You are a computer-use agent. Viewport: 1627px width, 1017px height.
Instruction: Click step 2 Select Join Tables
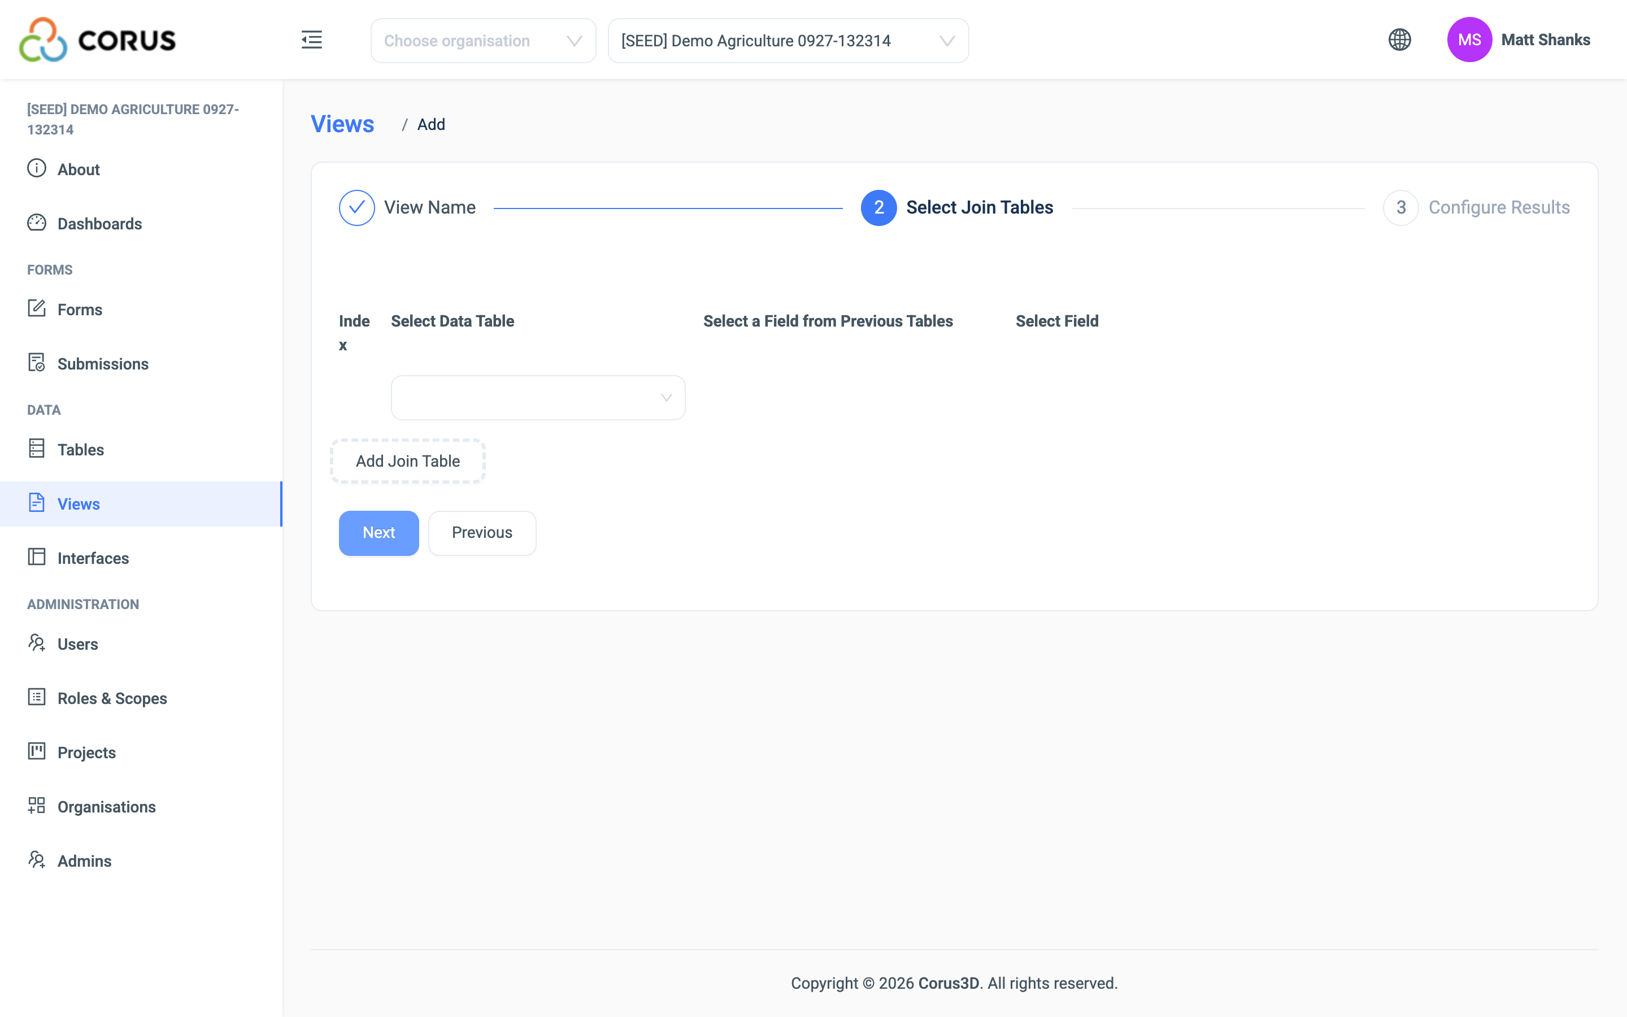point(956,207)
